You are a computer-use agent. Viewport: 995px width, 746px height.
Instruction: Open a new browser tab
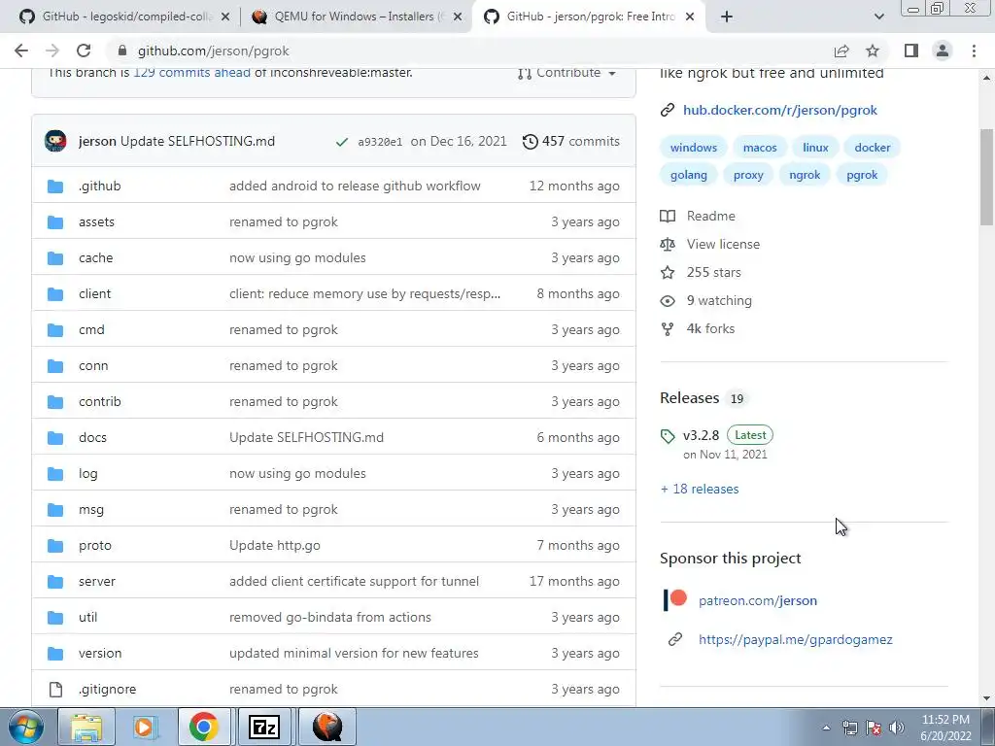[727, 17]
